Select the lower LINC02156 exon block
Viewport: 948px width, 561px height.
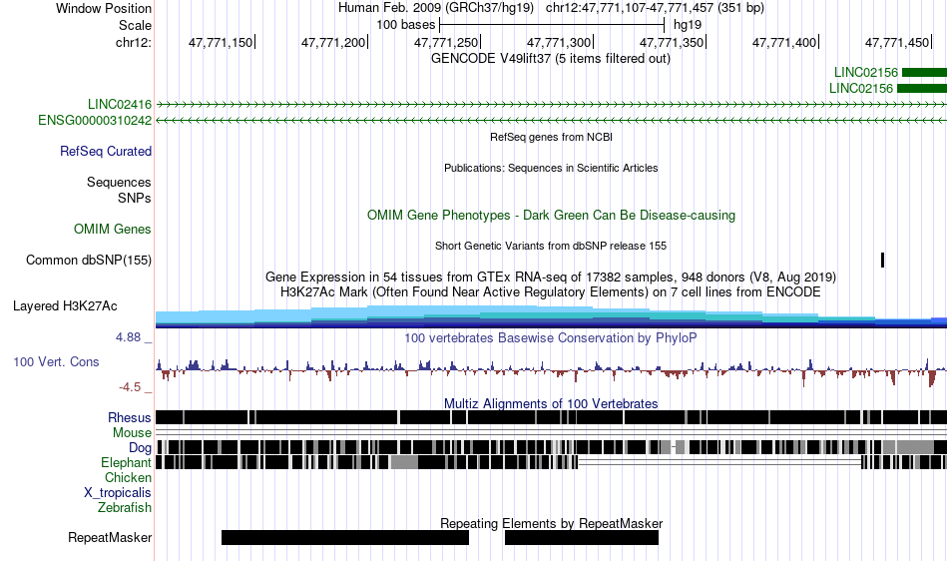[x=922, y=88]
